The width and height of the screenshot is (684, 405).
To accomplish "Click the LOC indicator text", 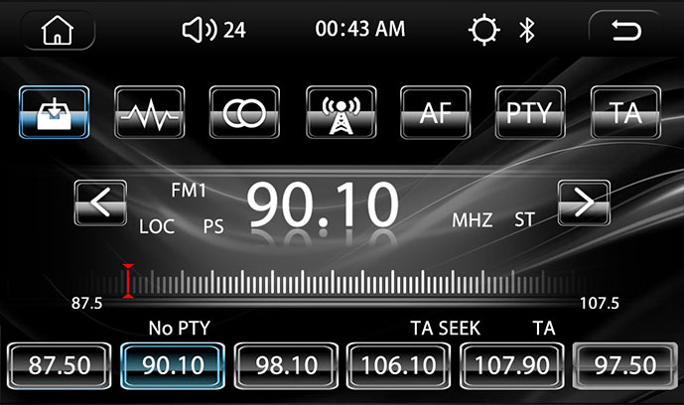I will click(157, 226).
